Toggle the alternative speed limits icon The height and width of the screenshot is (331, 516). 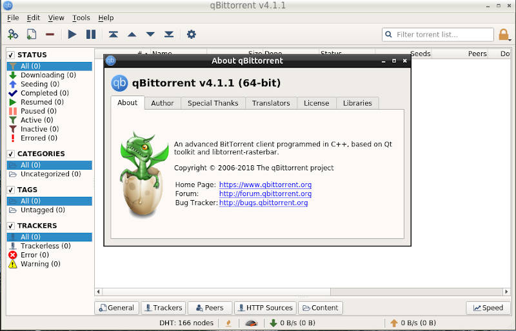[252, 323]
